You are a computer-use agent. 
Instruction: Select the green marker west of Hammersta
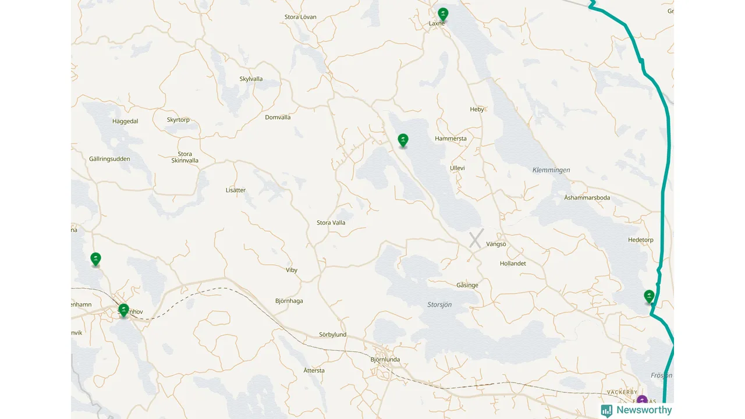tap(403, 140)
